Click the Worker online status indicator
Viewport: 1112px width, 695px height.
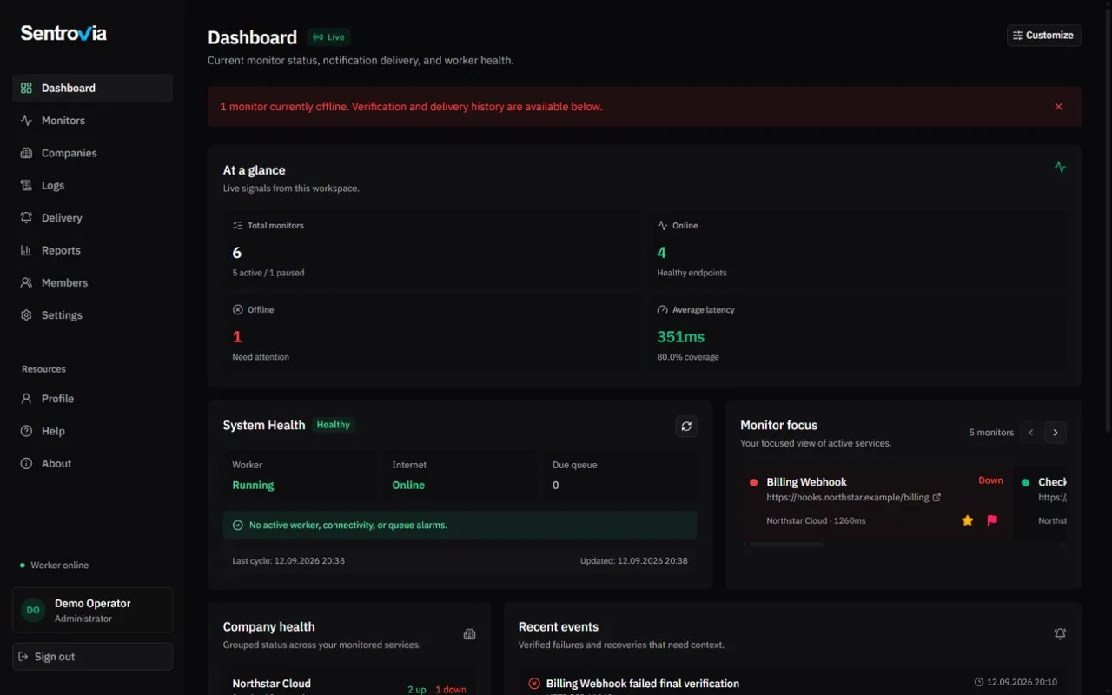coord(54,566)
